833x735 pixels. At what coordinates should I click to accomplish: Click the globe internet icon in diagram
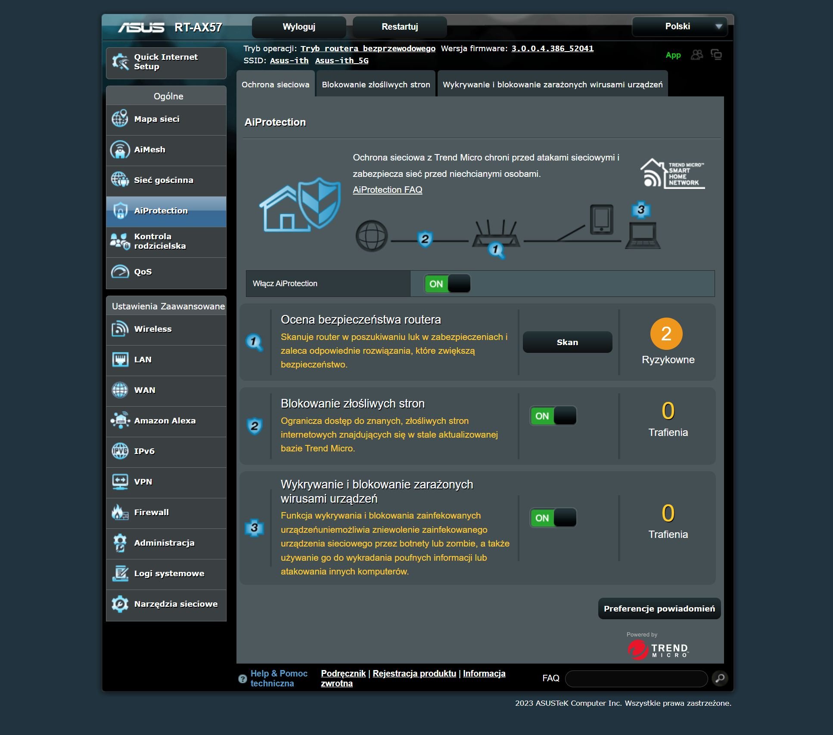coord(371,236)
